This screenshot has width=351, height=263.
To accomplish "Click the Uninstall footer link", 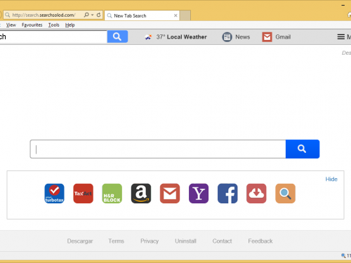I will coord(185,241).
